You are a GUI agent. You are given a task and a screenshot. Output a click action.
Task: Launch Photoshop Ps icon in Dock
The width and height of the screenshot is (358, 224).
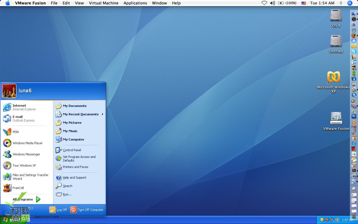354,116
